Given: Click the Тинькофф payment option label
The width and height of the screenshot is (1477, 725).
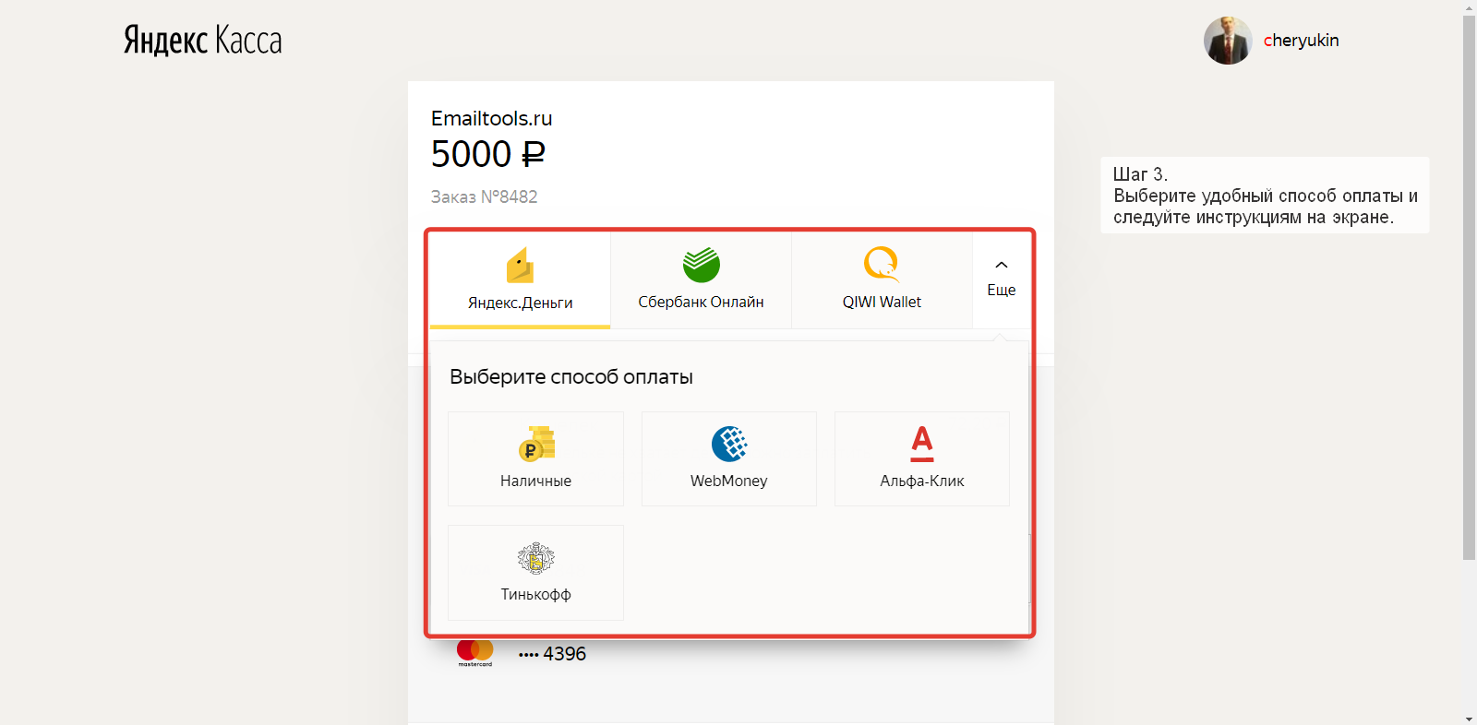Looking at the screenshot, I should (x=536, y=594).
